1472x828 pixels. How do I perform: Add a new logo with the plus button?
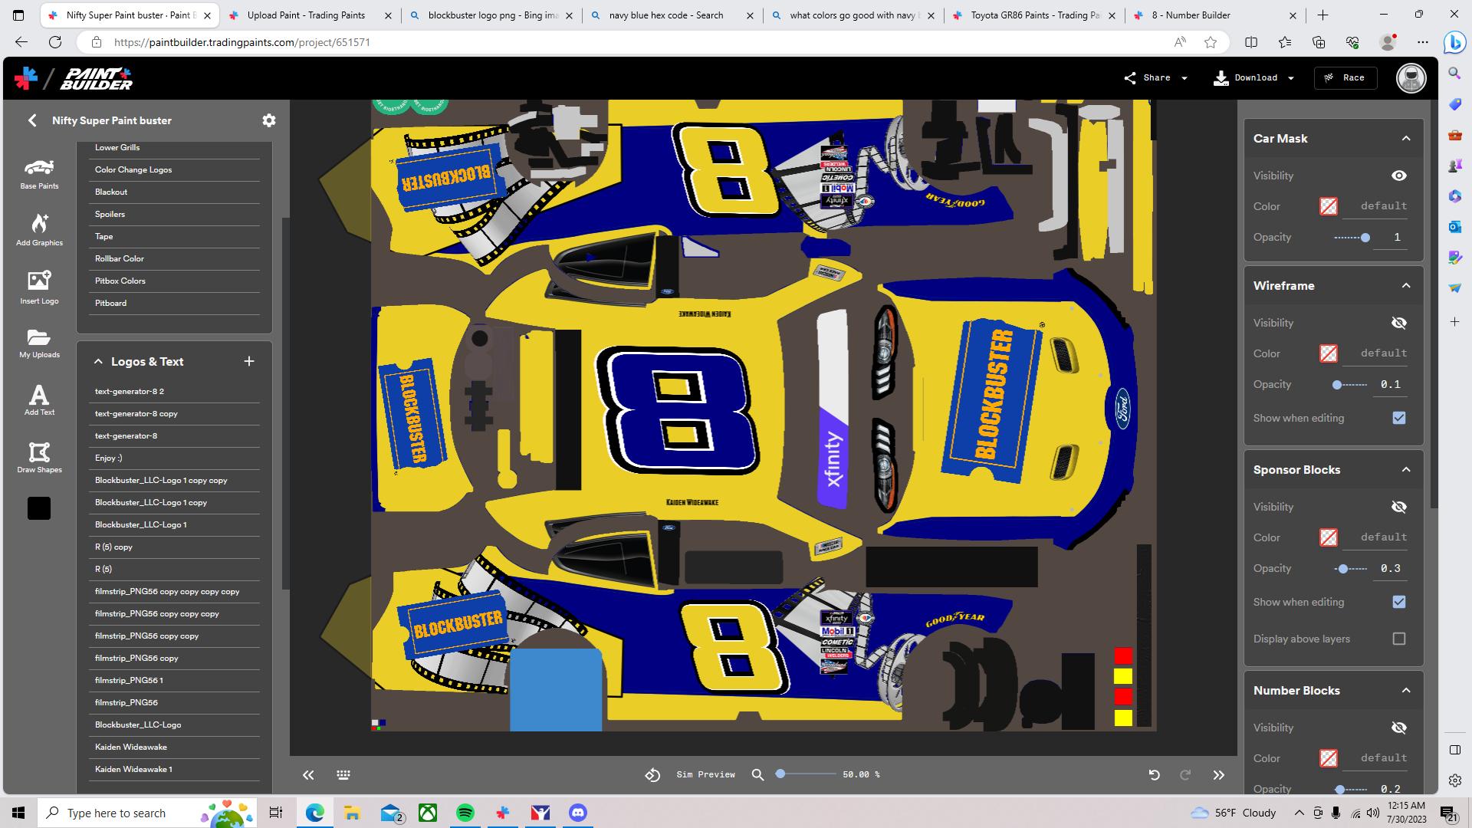pos(248,360)
